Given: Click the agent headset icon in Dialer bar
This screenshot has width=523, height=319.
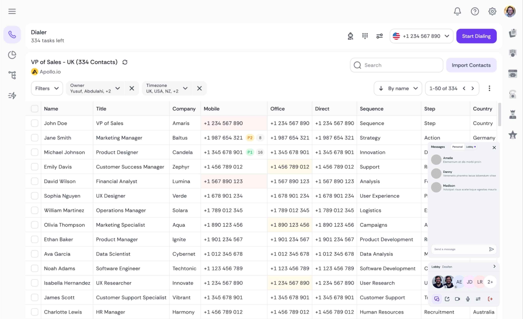Looking at the screenshot, I should tap(350, 36).
